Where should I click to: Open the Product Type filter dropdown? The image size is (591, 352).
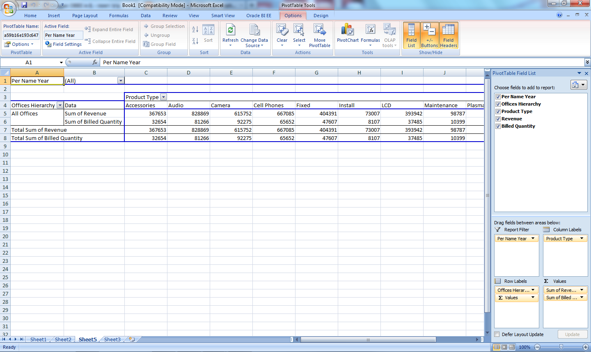click(163, 97)
